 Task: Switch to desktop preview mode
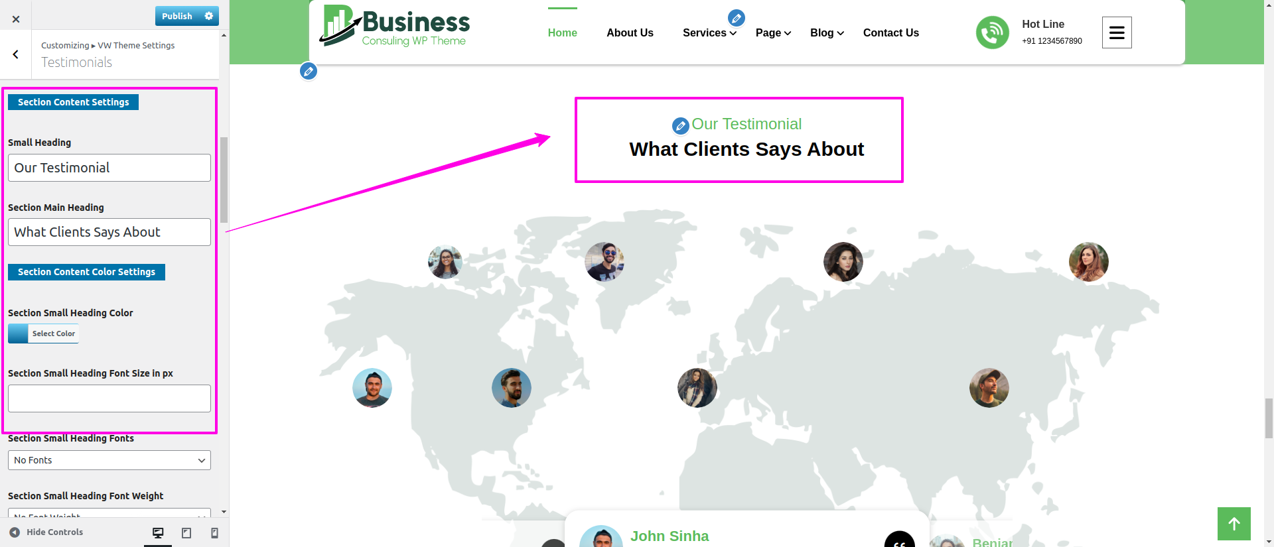point(158,532)
